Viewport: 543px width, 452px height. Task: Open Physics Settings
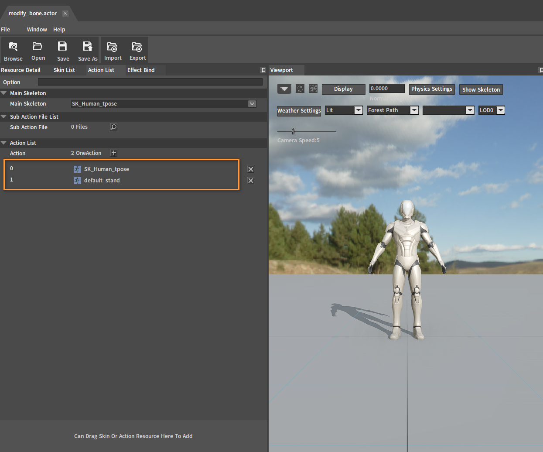431,89
